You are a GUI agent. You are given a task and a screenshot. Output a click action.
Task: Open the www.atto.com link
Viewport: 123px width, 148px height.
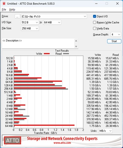62,143
